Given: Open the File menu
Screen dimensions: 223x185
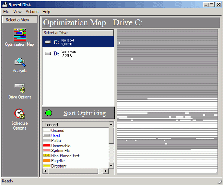Looking at the screenshot, I should point(6,12).
